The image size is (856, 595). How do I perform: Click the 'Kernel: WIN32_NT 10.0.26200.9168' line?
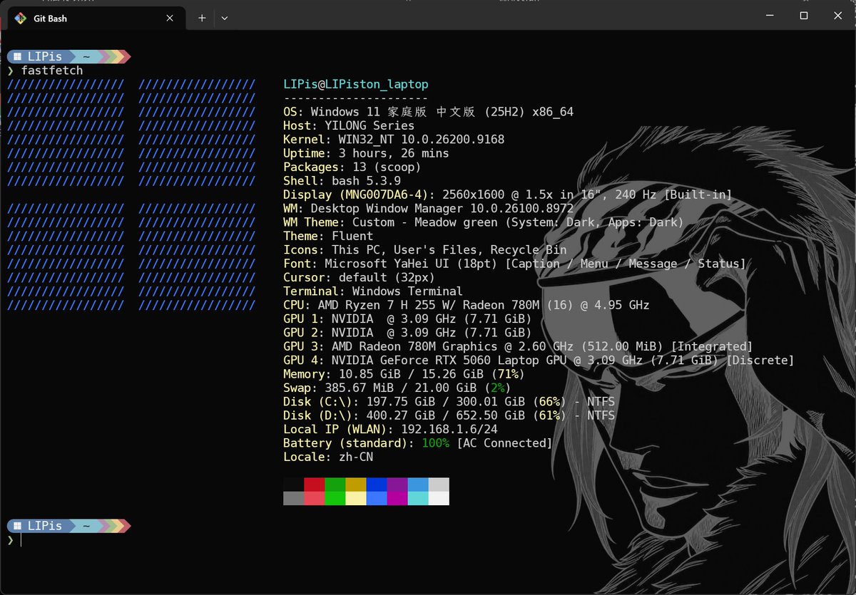tap(394, 140)
